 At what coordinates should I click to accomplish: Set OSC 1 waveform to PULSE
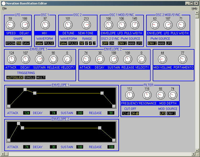tap(49, 43)
